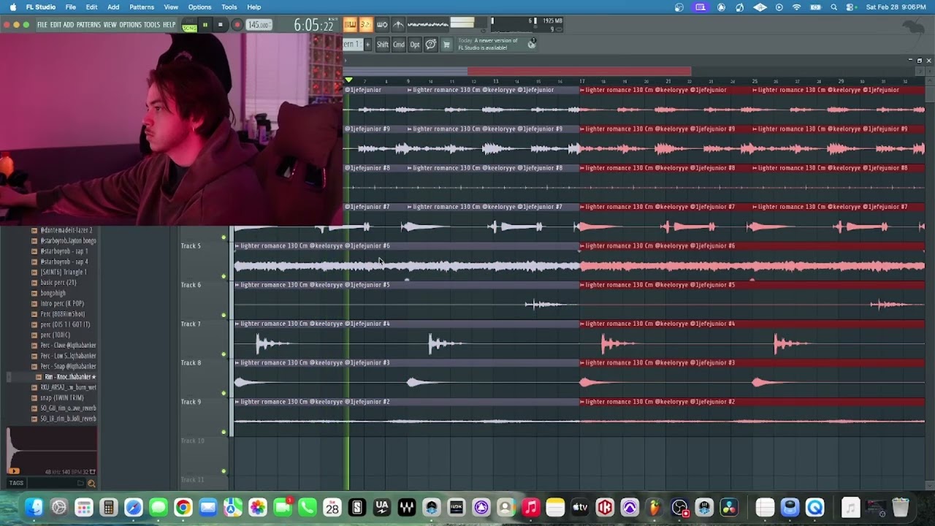935x526 pixels.
Task: Select browser sample '[SAINT6] Triangle 1'
Action: point(64,272)
